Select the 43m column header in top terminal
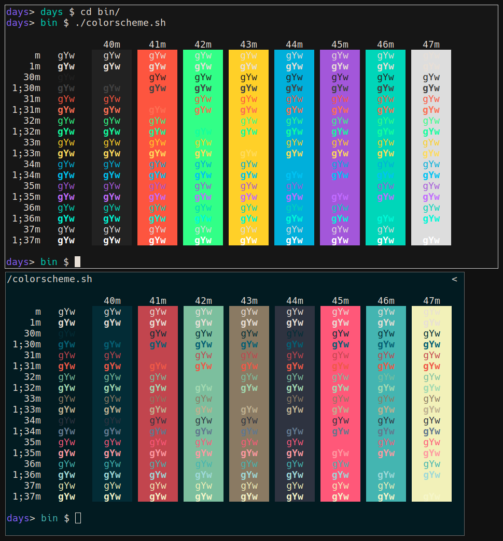Image resolution: width=503 pixels, height=541 pixels. pyautogui.click(x=248, y=45)
